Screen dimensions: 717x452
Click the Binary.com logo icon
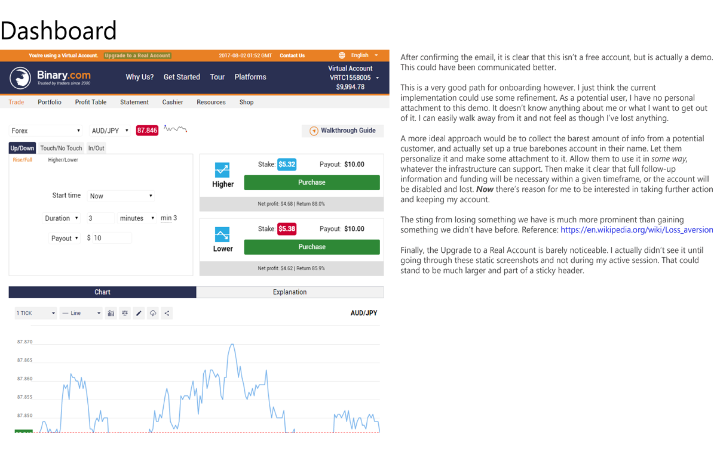pos(20,78)
